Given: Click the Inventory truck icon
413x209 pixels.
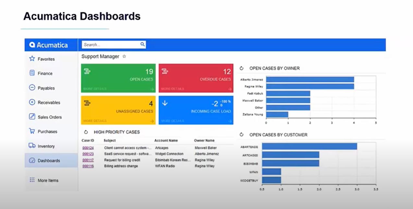Looking at the screenshot, I should pos(32,146).
